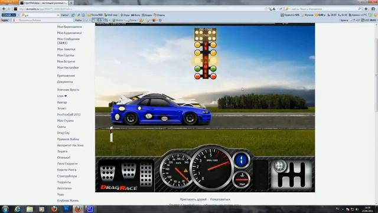Open Internet Explorer from taskbar
The height and width of the screenshot is (213, 378).
pos(17,209)
